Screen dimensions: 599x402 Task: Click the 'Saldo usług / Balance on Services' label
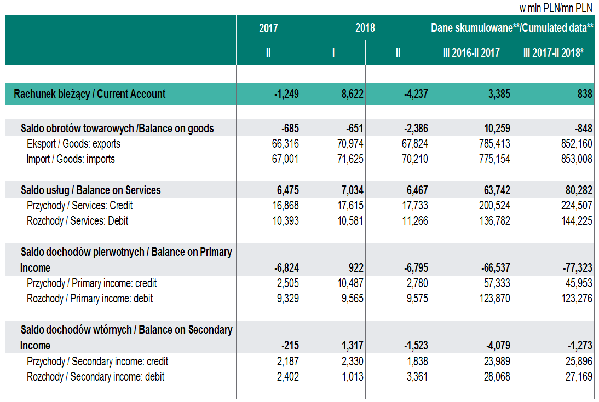point(91,190)
